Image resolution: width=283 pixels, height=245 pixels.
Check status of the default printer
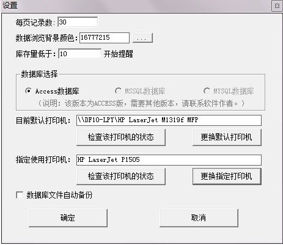(121, 137)
